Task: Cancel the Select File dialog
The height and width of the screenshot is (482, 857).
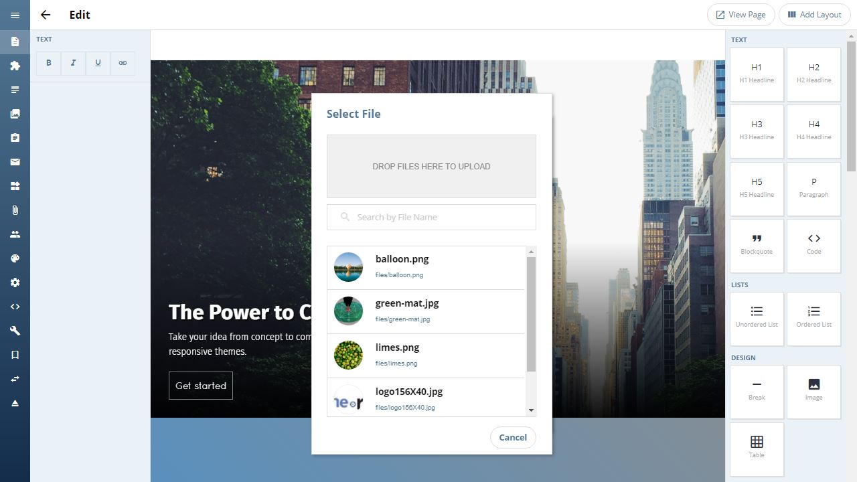Action: pyautogui.click(x=513, y=437)
